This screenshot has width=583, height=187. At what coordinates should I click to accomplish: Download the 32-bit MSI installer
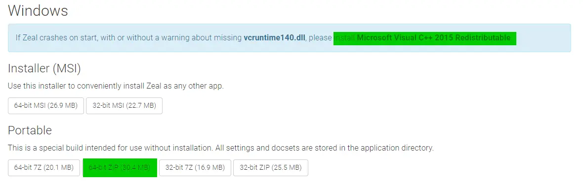tap(124, 105)
